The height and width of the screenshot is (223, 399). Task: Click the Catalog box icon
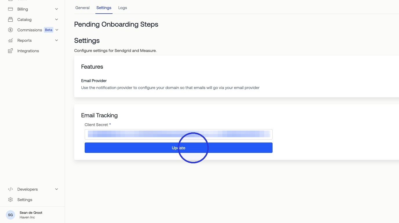pyautogui.click(x=10, y=19)
